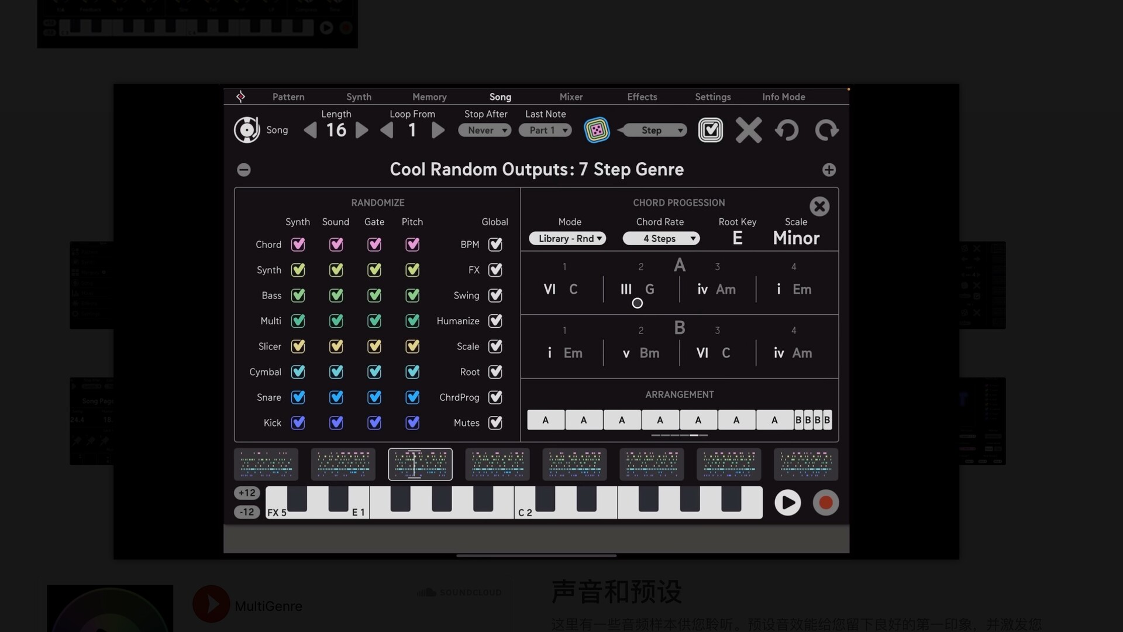The width and height of the screenshot is (1123, 632).
Task: Open the Library - Rnd mode dropdown
Action: (x=567, y=239)
